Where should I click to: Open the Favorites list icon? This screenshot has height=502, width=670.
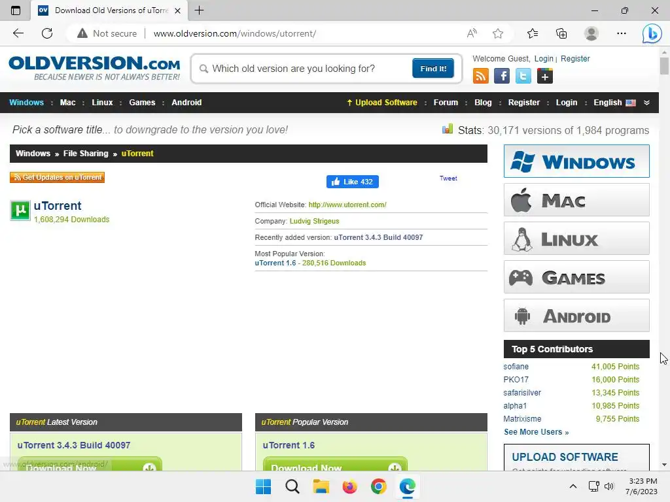(533, 33)
